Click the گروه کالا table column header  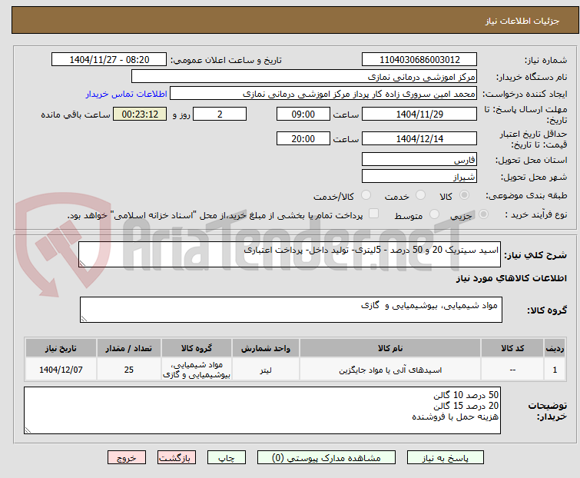point(197,348)
